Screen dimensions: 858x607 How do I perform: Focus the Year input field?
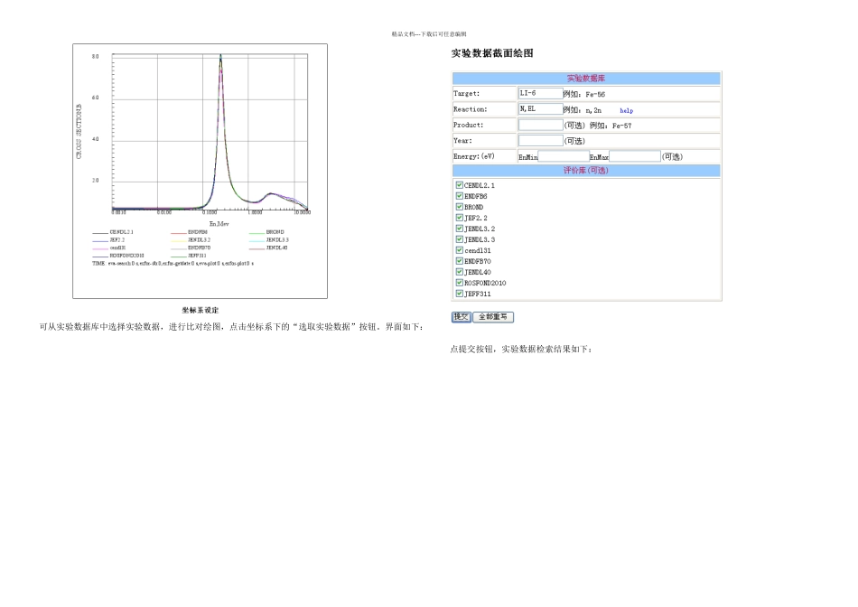coord(540,141)
